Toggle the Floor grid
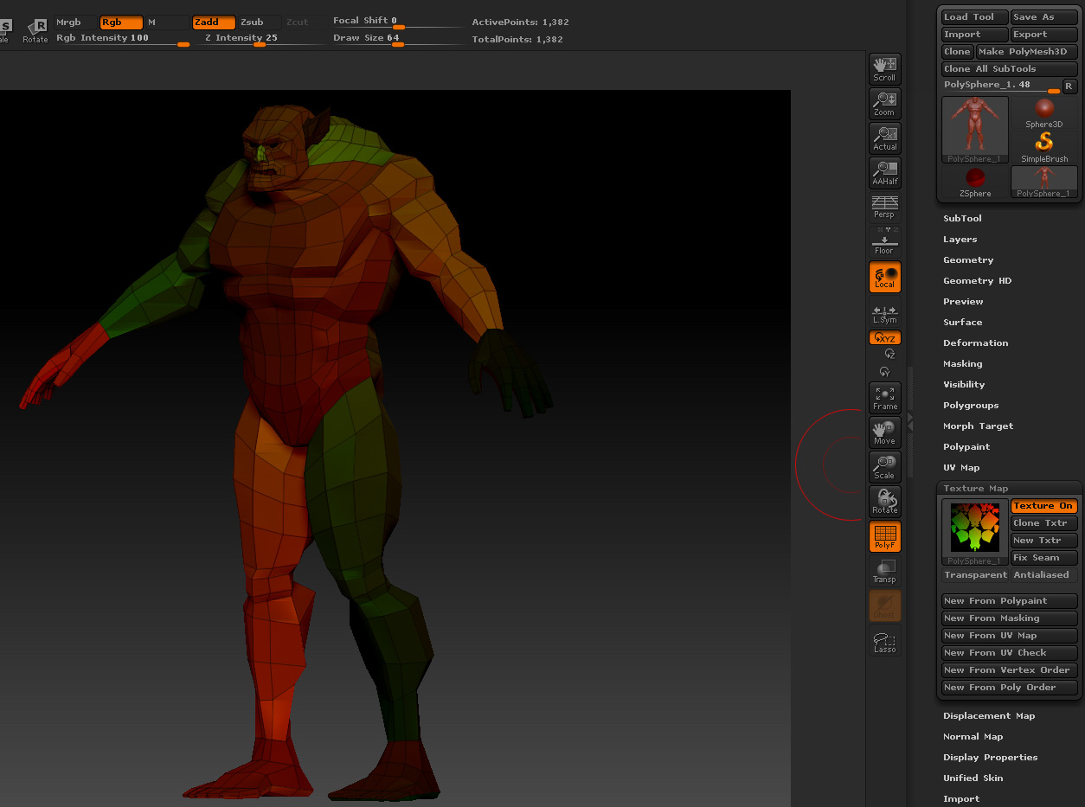1085x807 pixels. tap(884, 242)
